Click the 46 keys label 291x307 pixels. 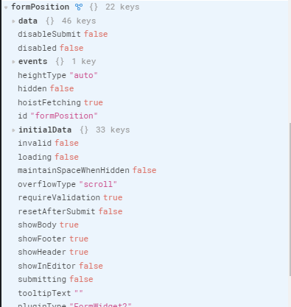tap(79, 21)
